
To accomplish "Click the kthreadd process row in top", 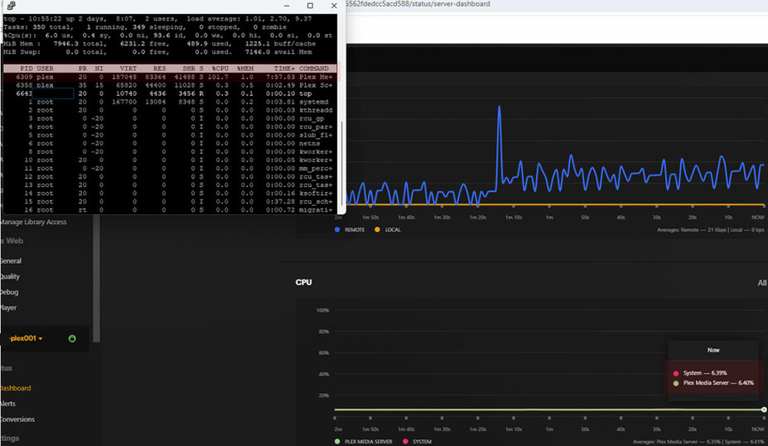I will coord(170,110).
